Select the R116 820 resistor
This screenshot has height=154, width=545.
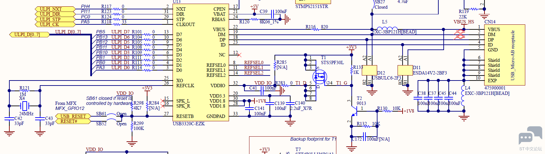(316, 29)
